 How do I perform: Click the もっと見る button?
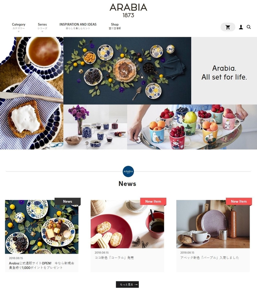(127, 285)
